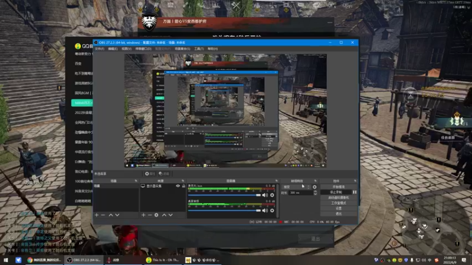Screen dimensions: 472x265
Task: Open the View (V) menu in OBS
Action: coord(126,49)
